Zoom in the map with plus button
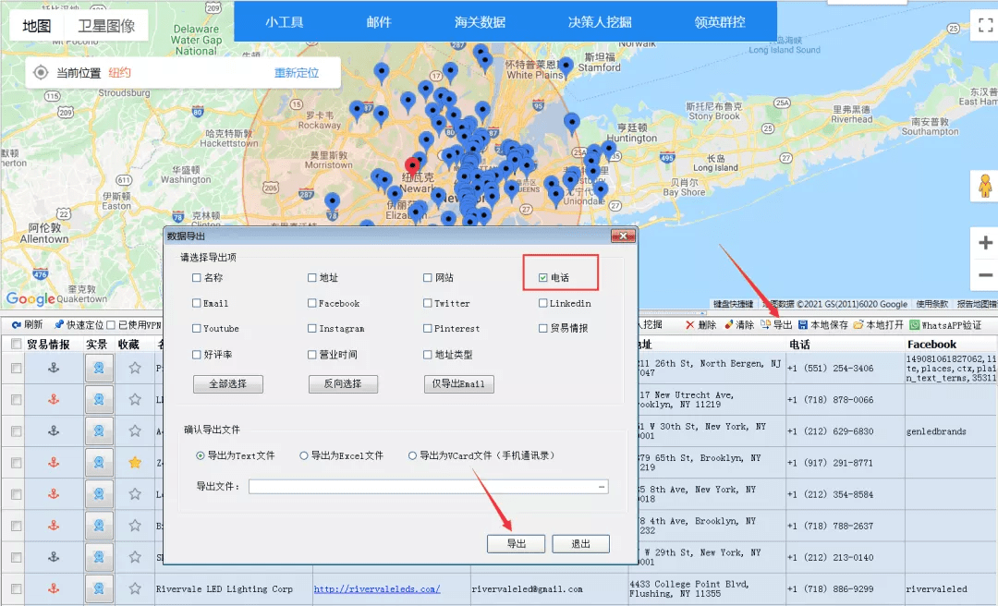 point(985,243)
